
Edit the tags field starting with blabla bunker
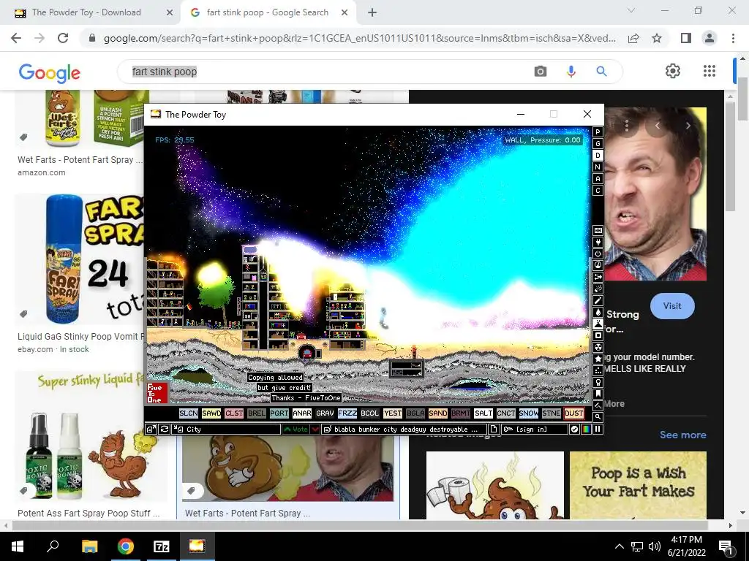point(404,430)
